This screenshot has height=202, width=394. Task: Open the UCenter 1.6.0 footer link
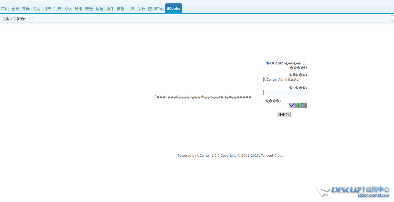(208, 155)
